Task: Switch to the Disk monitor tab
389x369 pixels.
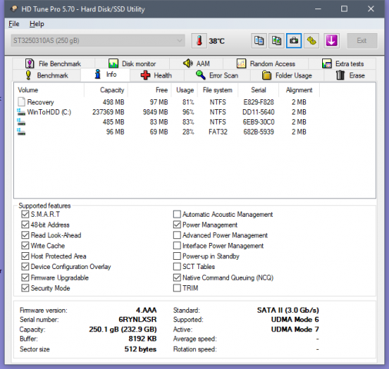Action: [x=132, y=63]
